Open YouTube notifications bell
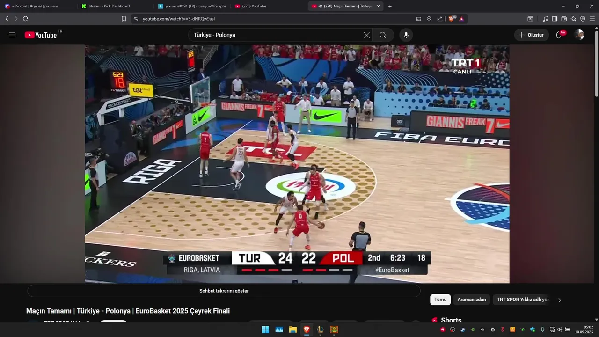The image size is (599, 337). [559, 35]
